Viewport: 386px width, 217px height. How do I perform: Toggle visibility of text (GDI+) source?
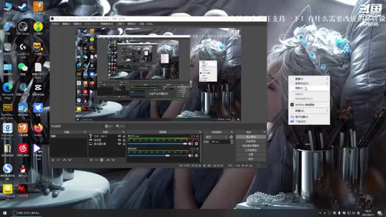click(x=119, y=136)
